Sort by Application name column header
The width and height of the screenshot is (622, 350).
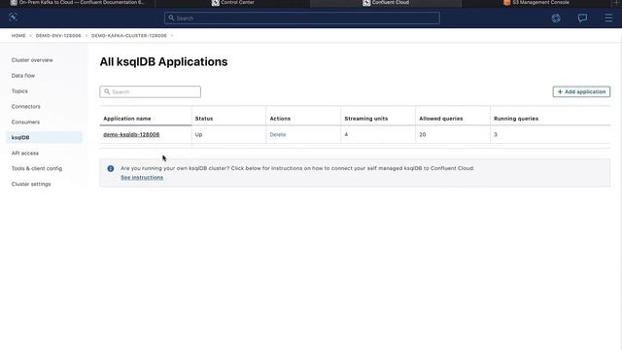coord(127,119)
